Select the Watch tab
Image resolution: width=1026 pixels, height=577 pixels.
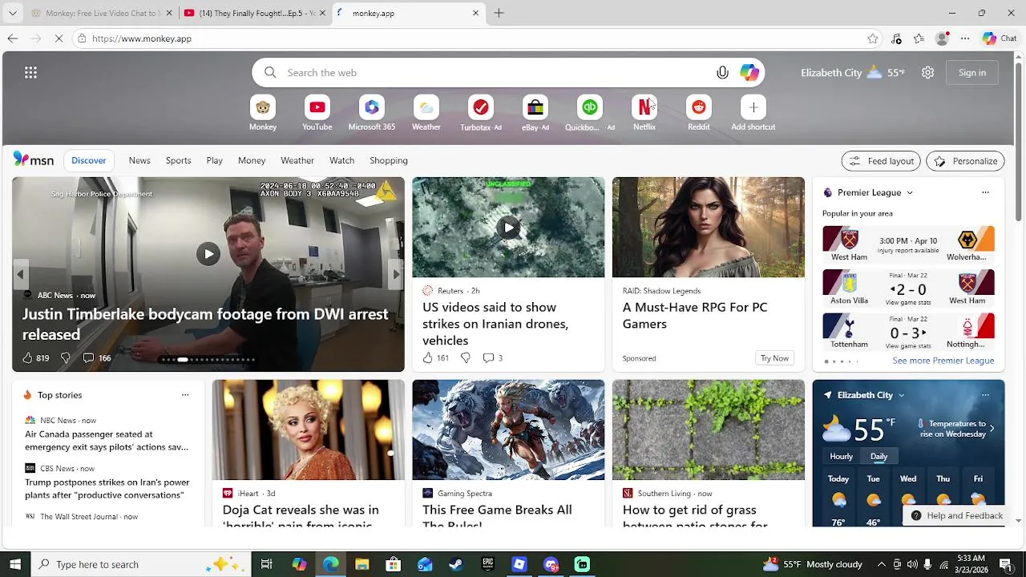tap(341, 160)
